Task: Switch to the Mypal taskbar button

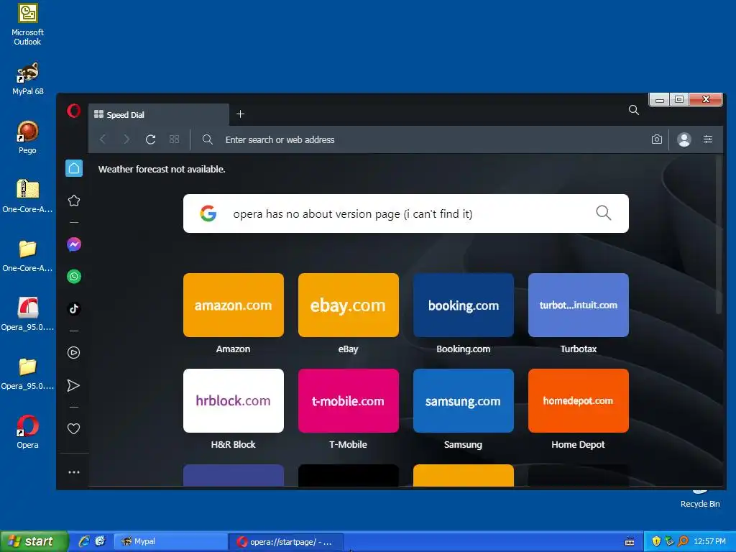Action: click(170, 542)
